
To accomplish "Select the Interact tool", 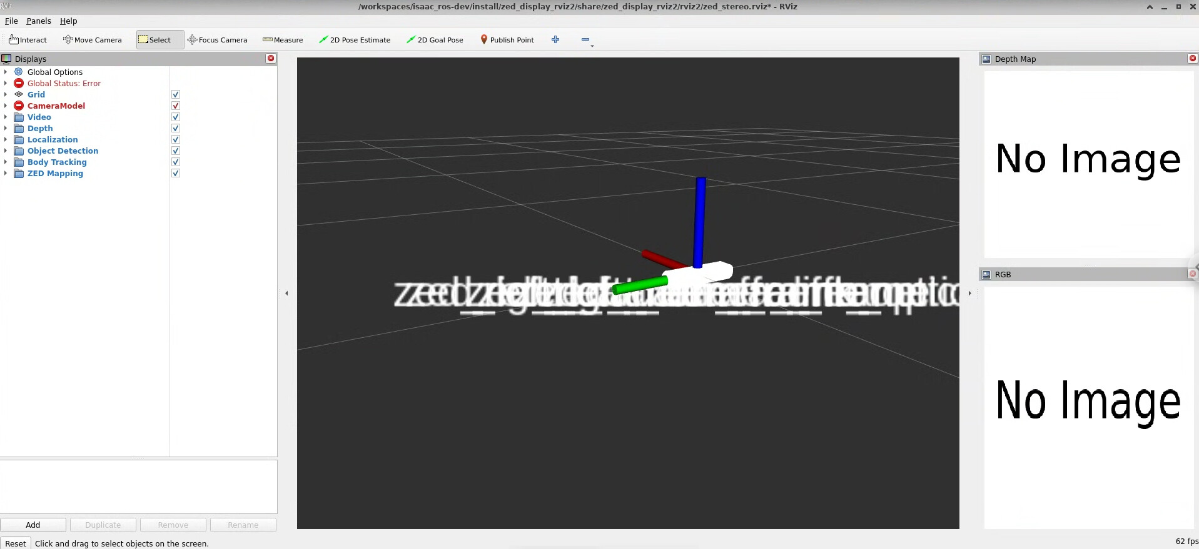I will coord(28,40).
